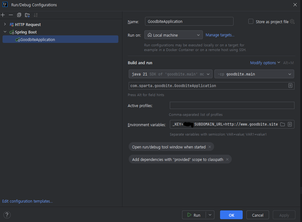This screenshot has width=302, height=222.
Task: Add a new run configuration
Action: [3, 15]
